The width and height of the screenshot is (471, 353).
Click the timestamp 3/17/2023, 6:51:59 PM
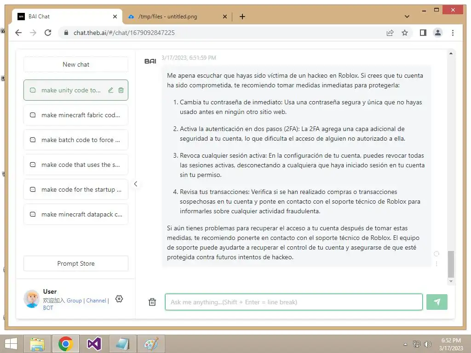coord(189,57)
